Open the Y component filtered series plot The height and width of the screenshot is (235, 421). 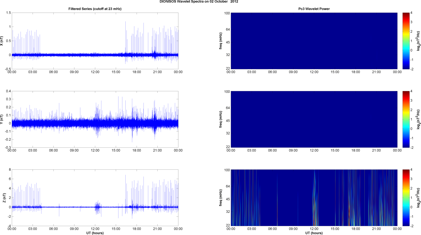95,119
